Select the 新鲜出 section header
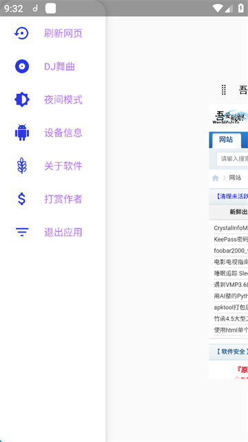This screenshot has width=248, height=442. pyautogui.click(x=238, y=212)
